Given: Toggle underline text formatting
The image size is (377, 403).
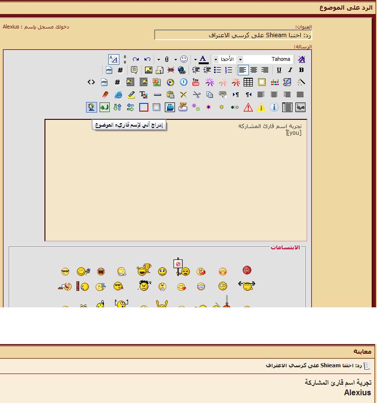Looking at the screenshot, I should tap(279, 70).
